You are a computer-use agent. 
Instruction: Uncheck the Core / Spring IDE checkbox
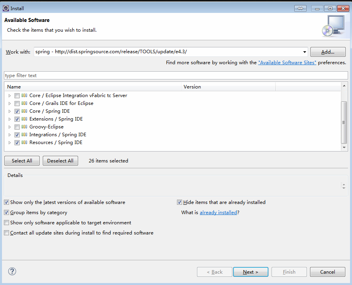click(17, 111)
